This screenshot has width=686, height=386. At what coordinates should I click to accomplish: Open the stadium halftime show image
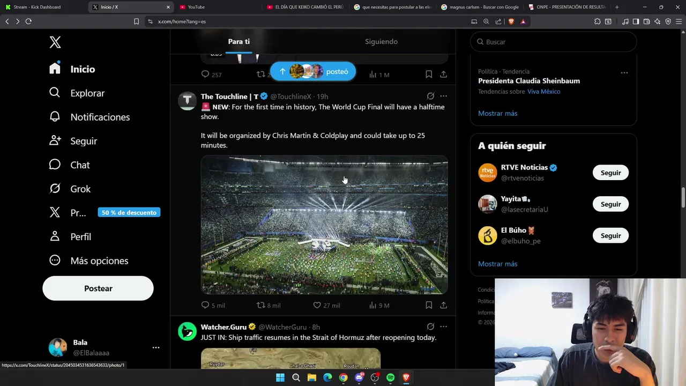coord(324,225)
